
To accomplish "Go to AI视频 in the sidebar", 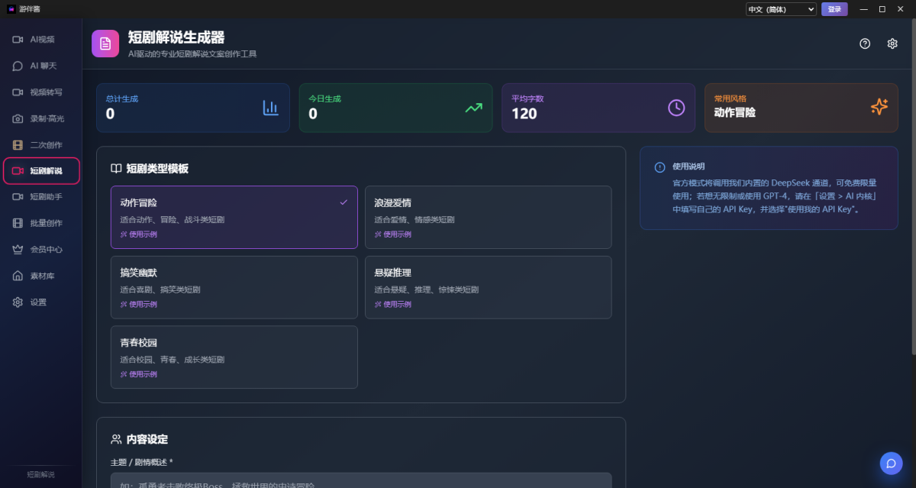I will 42,39.
